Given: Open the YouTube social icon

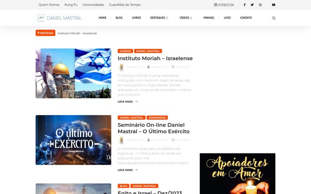Looking at the screenshot, I should [x=273, y=5].
